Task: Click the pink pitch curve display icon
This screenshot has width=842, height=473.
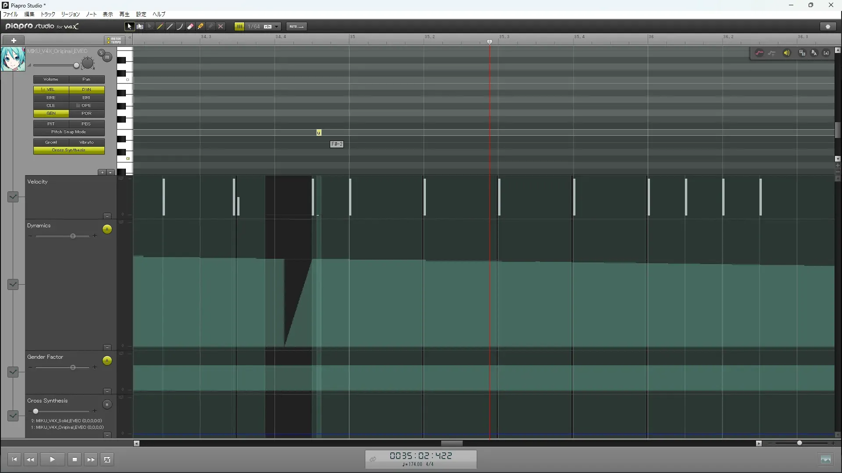Action: tap(759, 53)
